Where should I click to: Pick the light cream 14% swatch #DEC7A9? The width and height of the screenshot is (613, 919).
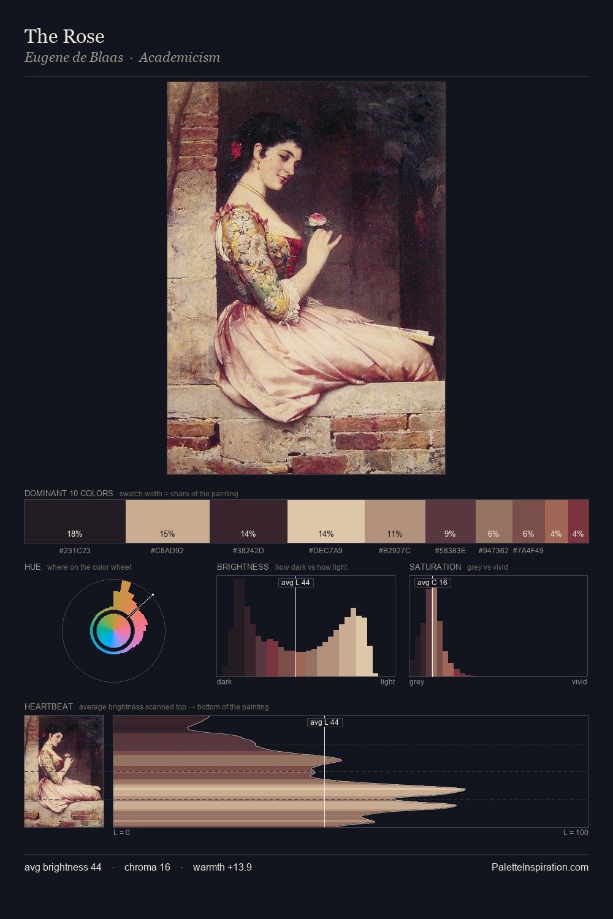(326, 521)
